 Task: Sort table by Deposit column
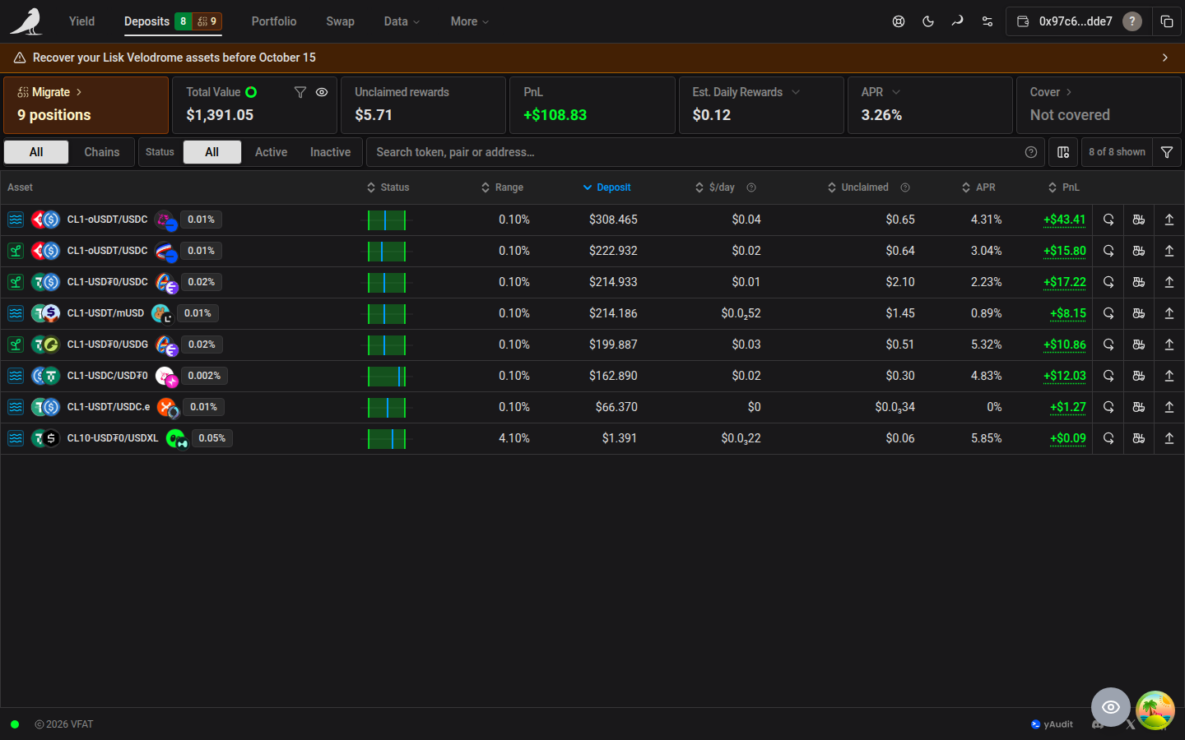(607, 187)
